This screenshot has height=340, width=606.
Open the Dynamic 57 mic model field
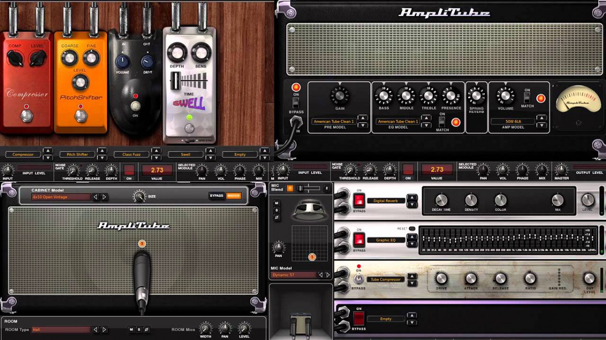tap(294, 275)
